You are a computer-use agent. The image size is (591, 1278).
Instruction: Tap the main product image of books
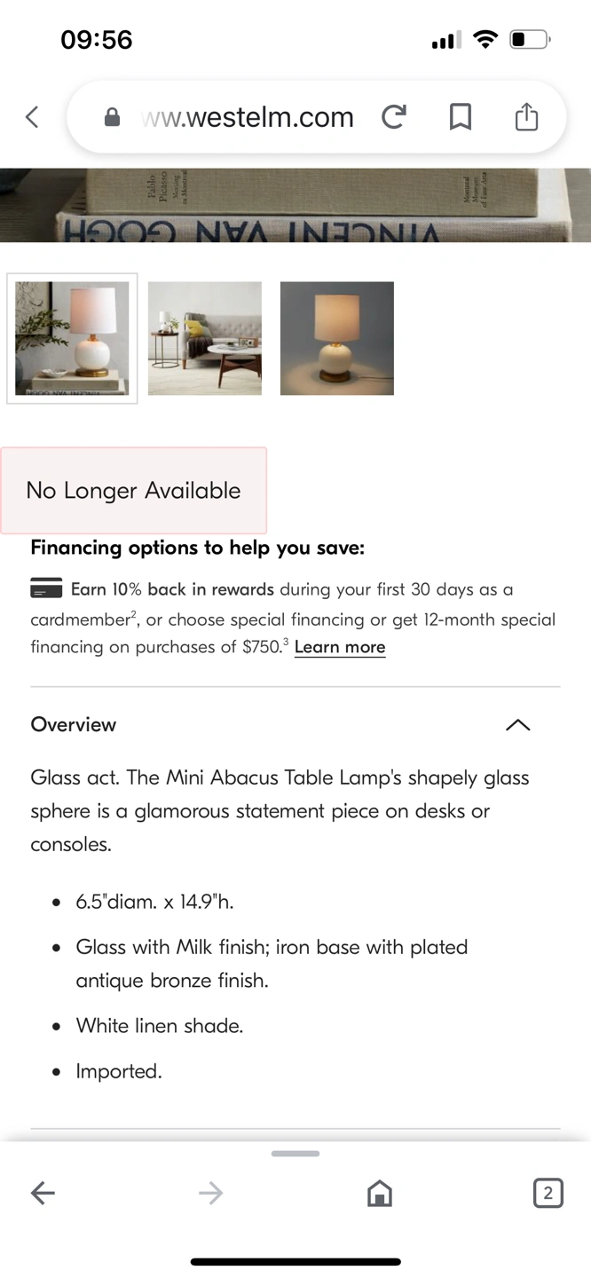[x=295, y=205]
